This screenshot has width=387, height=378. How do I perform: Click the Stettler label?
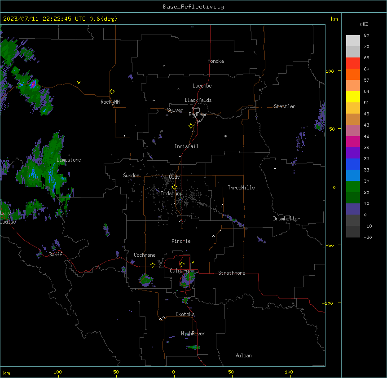click(x=285, y=106)
